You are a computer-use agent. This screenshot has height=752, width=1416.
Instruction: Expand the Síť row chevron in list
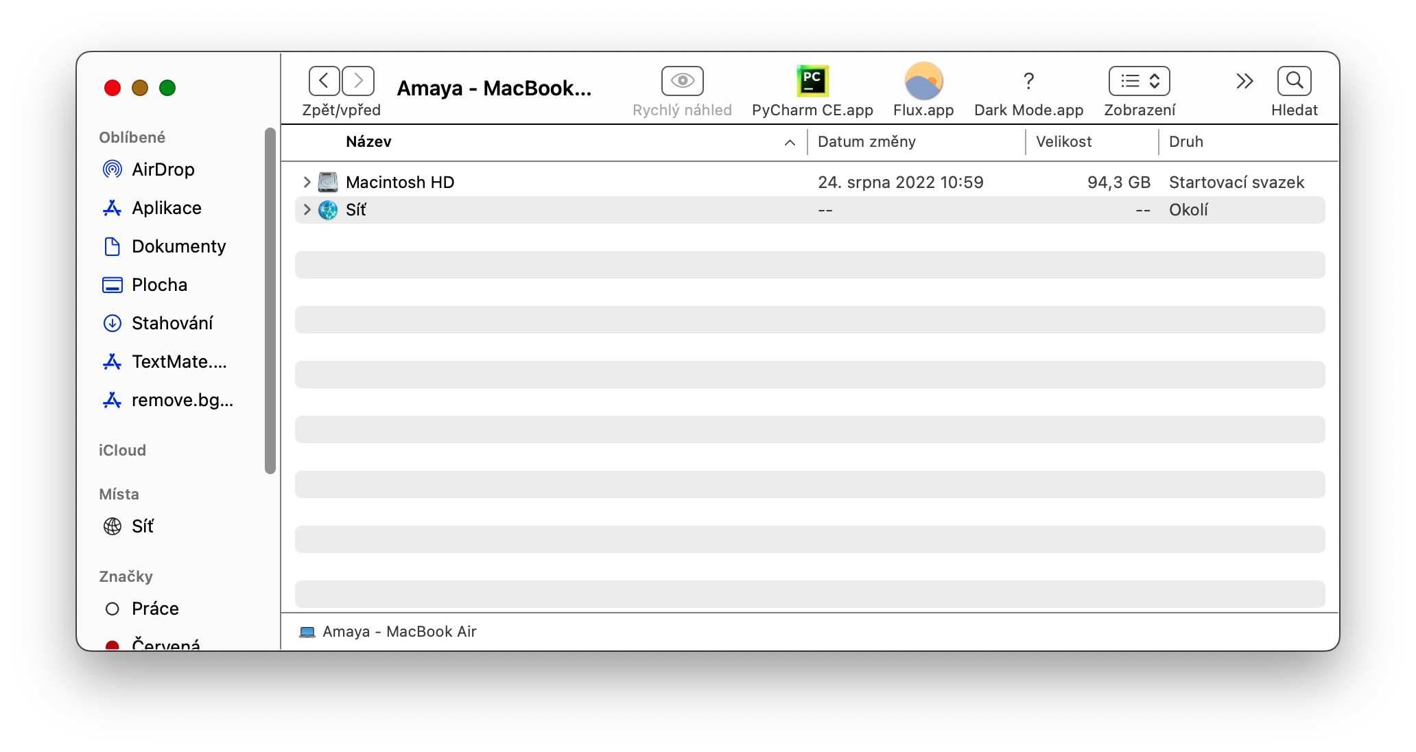307,210
